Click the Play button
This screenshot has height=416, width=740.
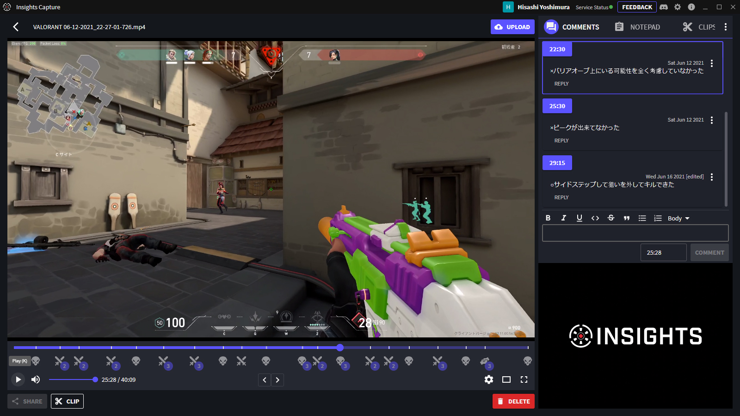pyautogui.click(x=18, y=379)
